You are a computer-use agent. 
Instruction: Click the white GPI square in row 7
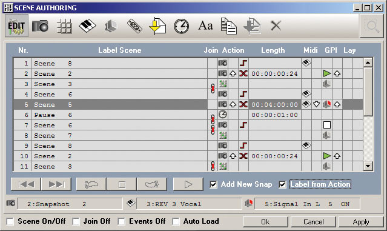point(327,125)
